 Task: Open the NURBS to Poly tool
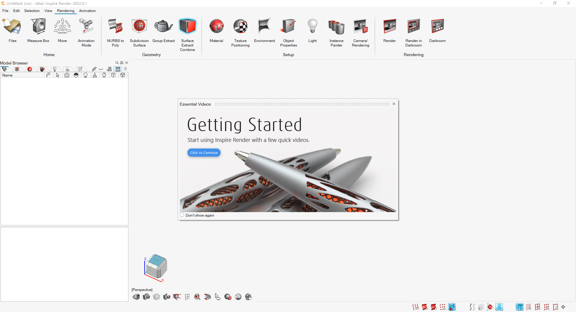coord(115,32)
